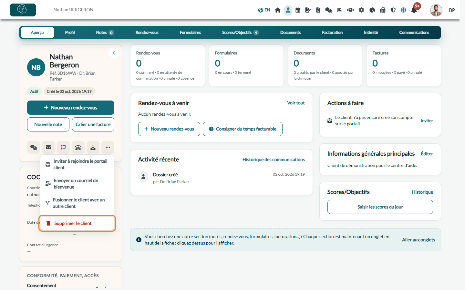Screen dimensions: 465x290
Task: Click the envelope email icon under client card
Action: (x=48, y=147)
